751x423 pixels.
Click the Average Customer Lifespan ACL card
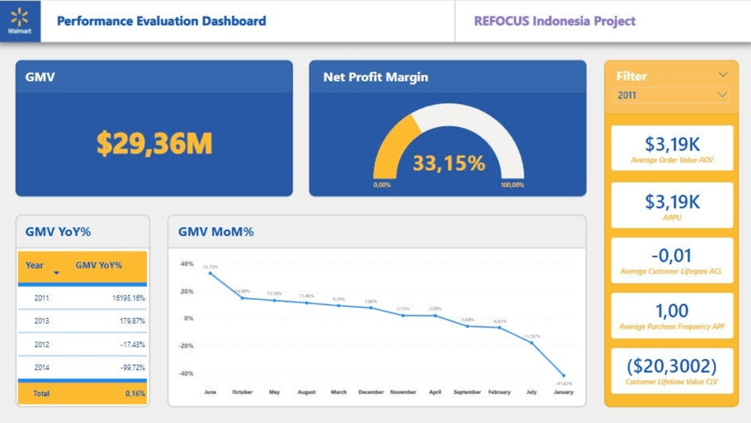coord(672,260)
